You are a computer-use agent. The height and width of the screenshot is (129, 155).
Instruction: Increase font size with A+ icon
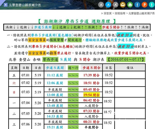click(116, 5)
